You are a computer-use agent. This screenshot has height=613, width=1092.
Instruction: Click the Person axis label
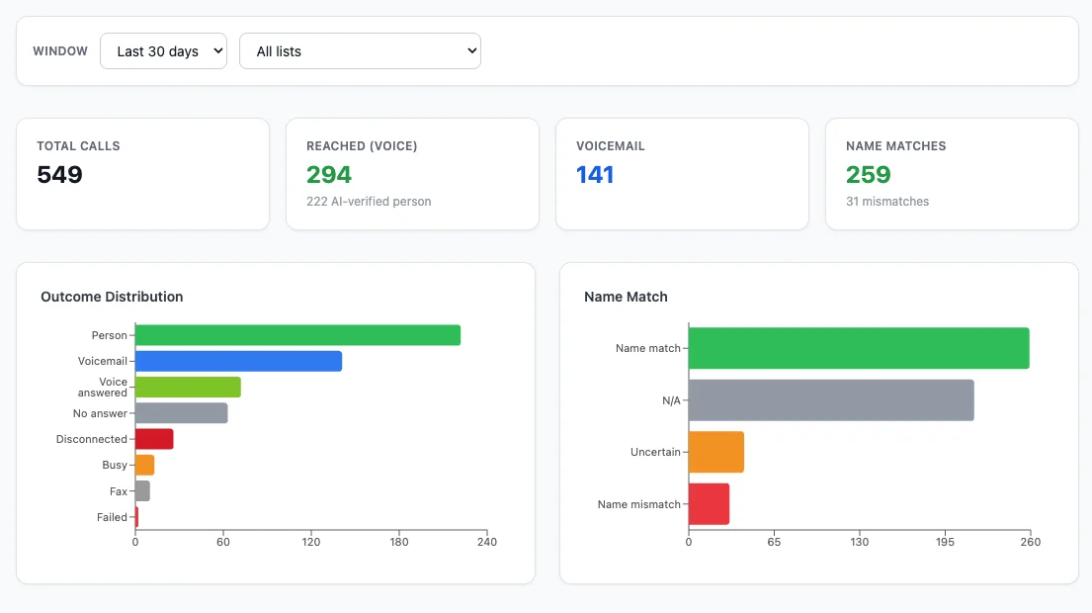[110, 335]
